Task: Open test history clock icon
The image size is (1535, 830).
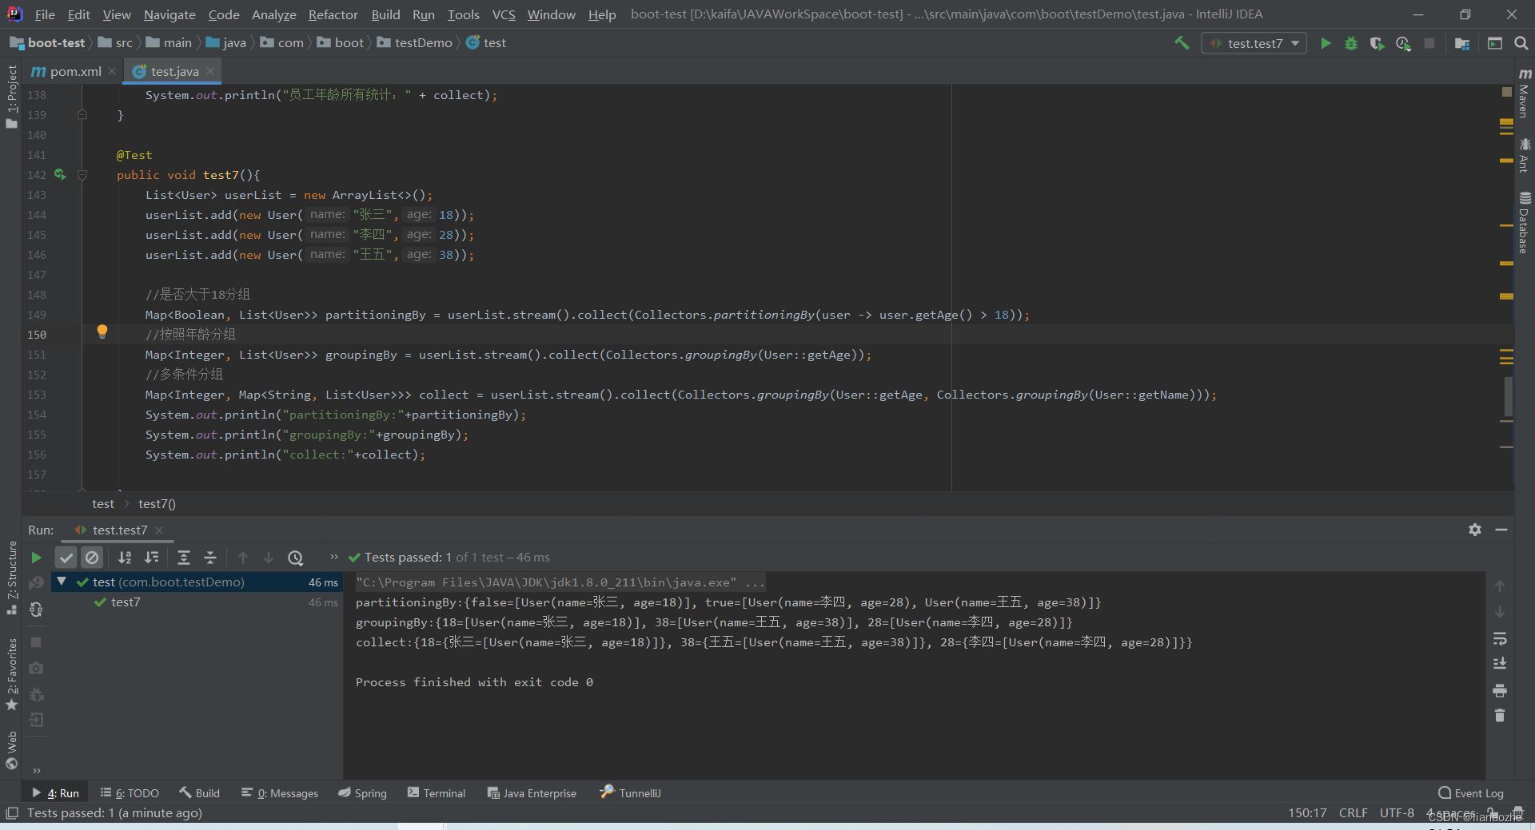Action: (x=296, y=558)
